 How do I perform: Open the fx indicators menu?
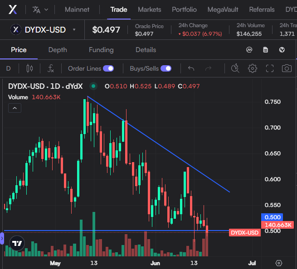(51, 68)
